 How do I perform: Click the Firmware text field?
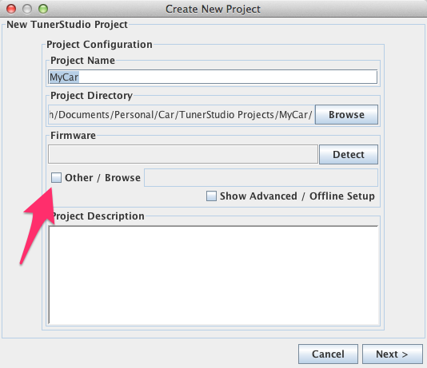(183, 154)
